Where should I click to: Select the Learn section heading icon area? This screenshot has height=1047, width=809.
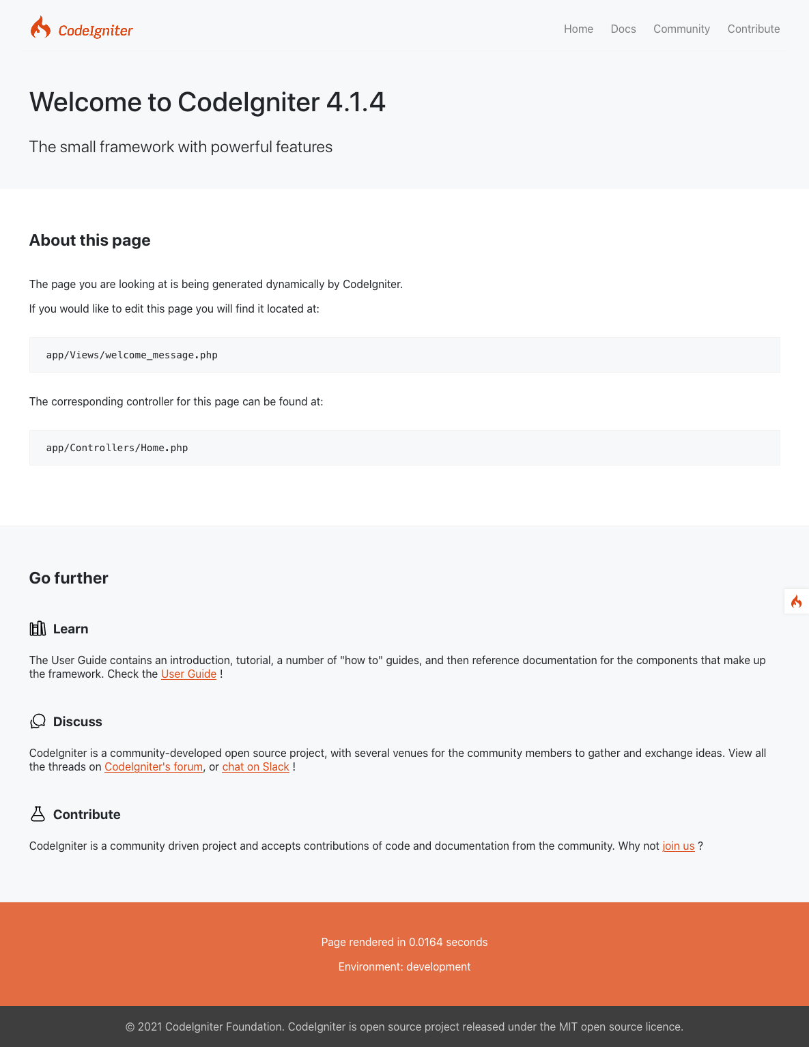pos(38,628)
